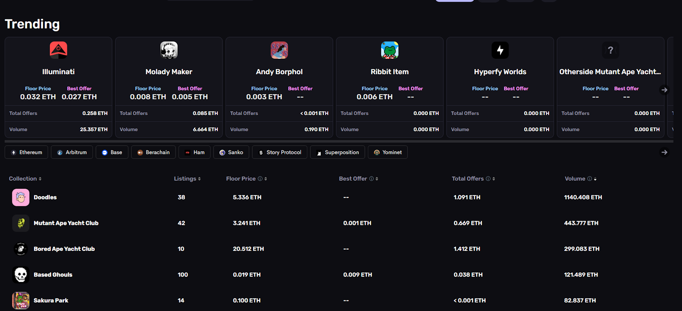
Task: Open the Ribbit Item card title
Action: click(390, 72)
